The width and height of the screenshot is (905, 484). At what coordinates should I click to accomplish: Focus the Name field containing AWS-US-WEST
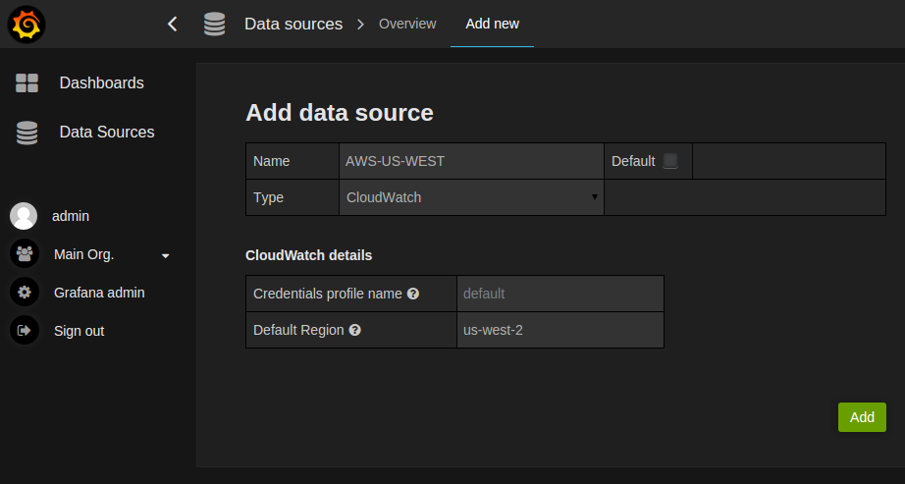(x=471, y=161)
